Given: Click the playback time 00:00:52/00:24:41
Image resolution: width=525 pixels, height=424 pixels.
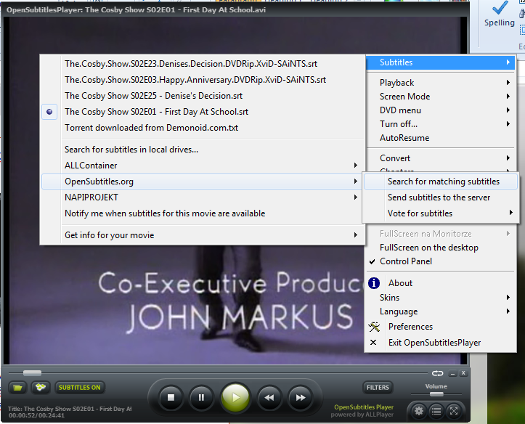Looking at the screenshot, I should pos(36,415).
